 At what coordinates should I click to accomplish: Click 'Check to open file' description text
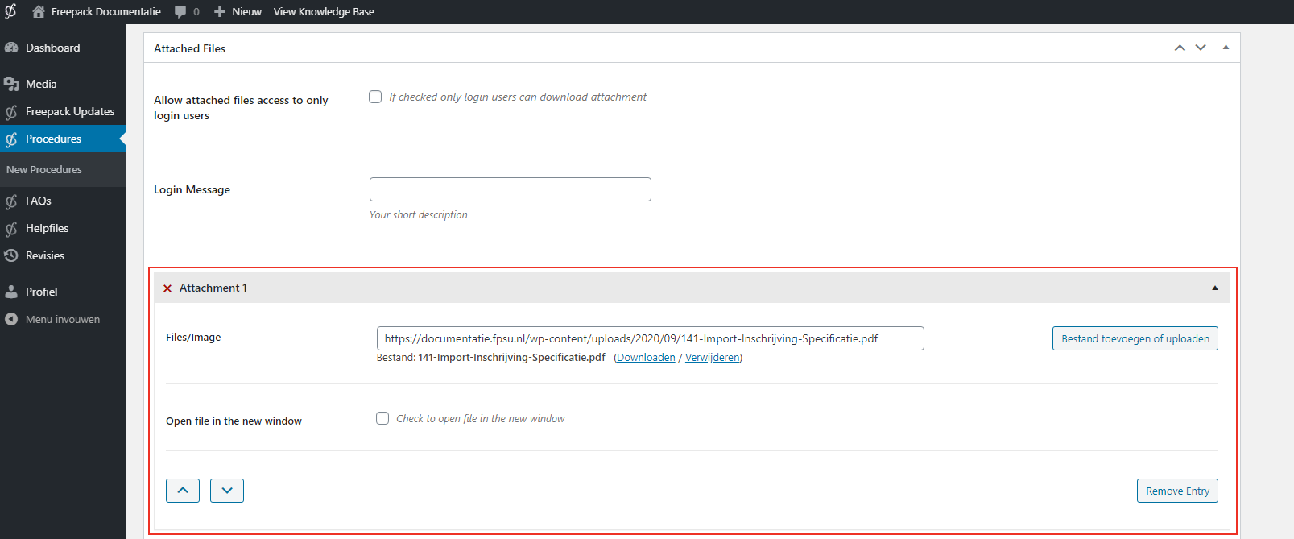[481, 419]
